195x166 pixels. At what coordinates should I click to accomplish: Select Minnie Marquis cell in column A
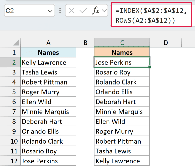[48, 112]
